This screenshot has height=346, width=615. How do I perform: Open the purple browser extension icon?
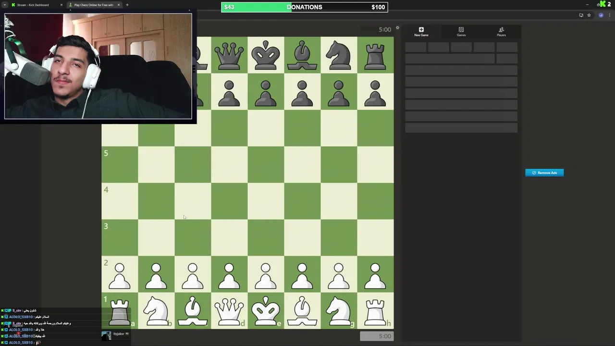click(x=601, y=15)
